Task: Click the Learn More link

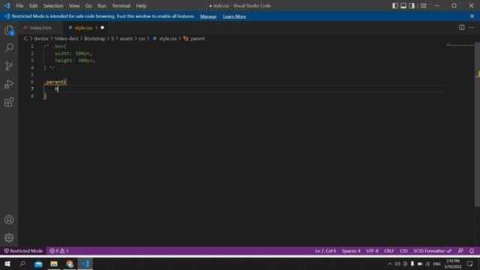Action: tap(235, 16)
